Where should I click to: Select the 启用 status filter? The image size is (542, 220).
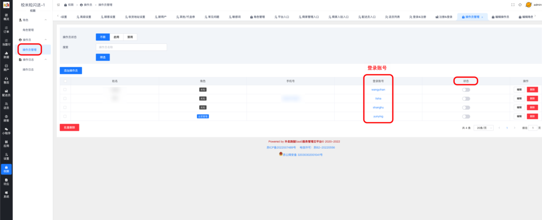pos(116,37)
